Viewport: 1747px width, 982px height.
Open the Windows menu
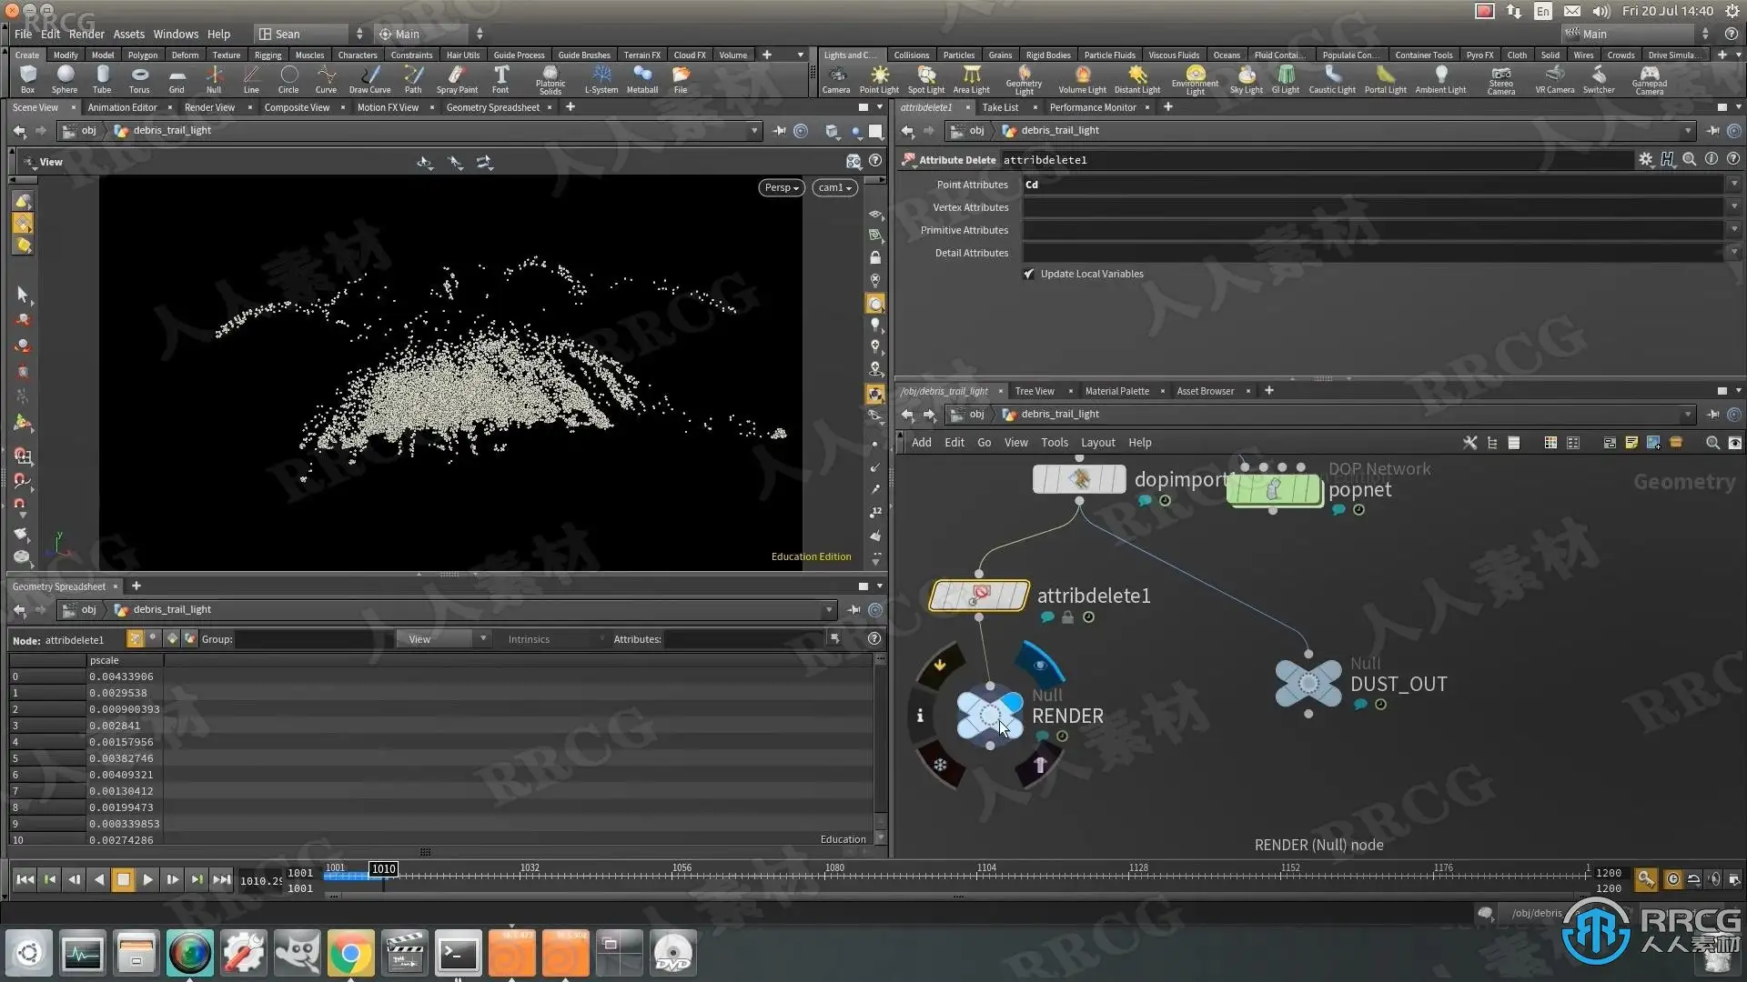pyautogui.click(x=176, y=34)
